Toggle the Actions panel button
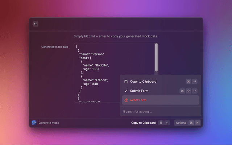232x145 pixels. click(x=181, y=123)
